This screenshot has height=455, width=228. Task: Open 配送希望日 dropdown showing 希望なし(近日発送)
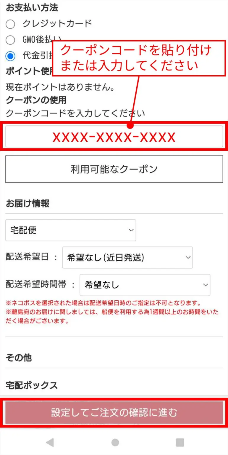(x=127, y=257)
